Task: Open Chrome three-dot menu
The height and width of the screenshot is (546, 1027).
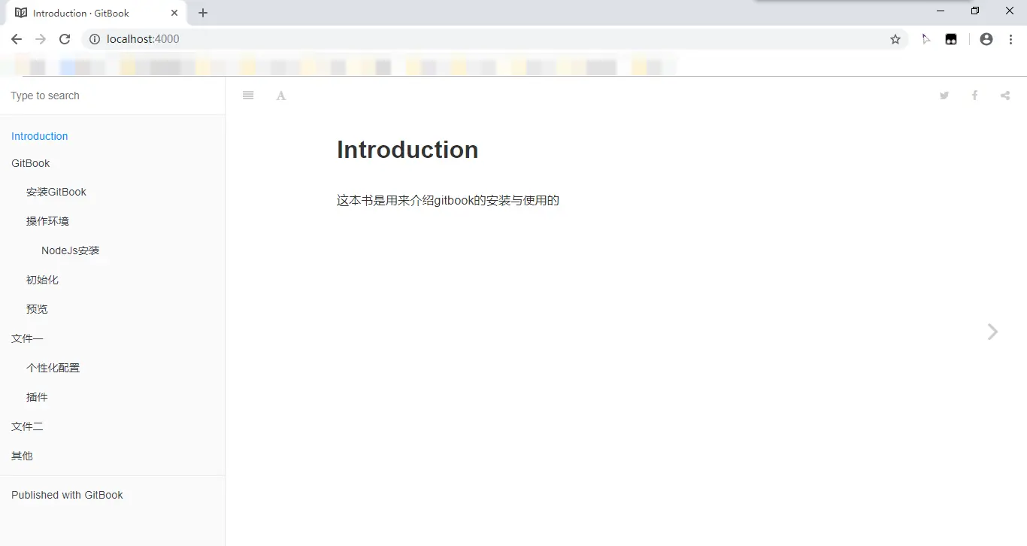Action: click(x=1010, y=39)
